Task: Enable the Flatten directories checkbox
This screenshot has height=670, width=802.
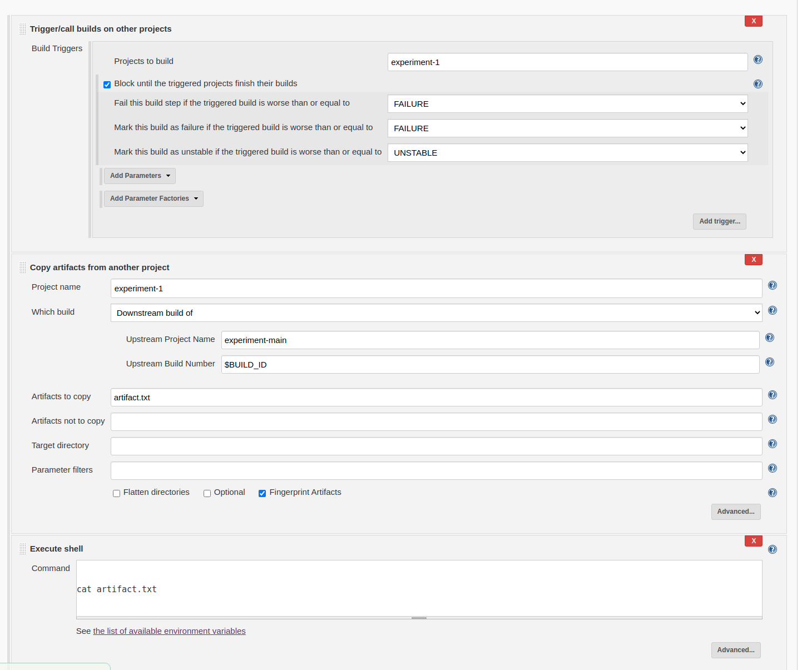Action: pos(117,494)
